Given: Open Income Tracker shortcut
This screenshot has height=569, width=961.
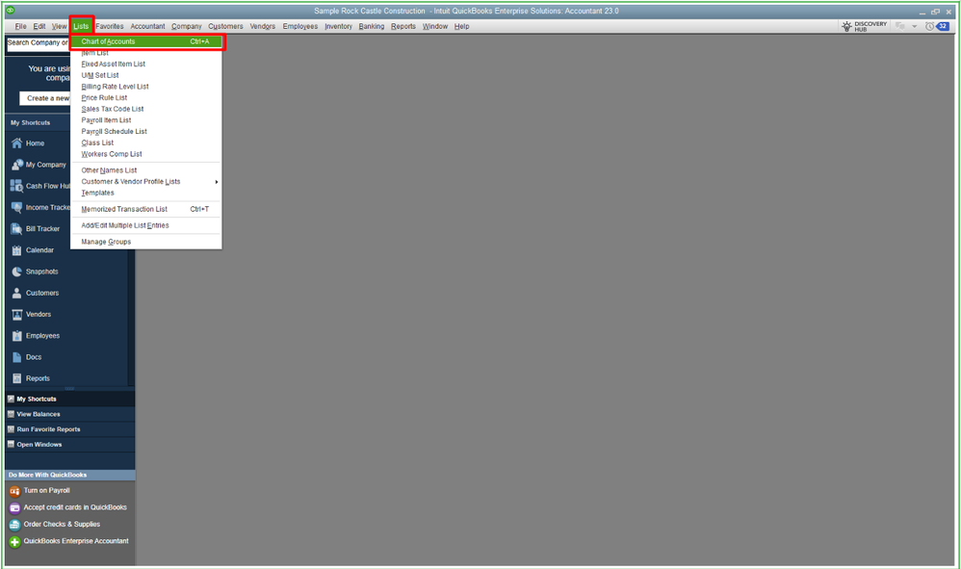Looking at the screenshot, I should click(40, 208).
